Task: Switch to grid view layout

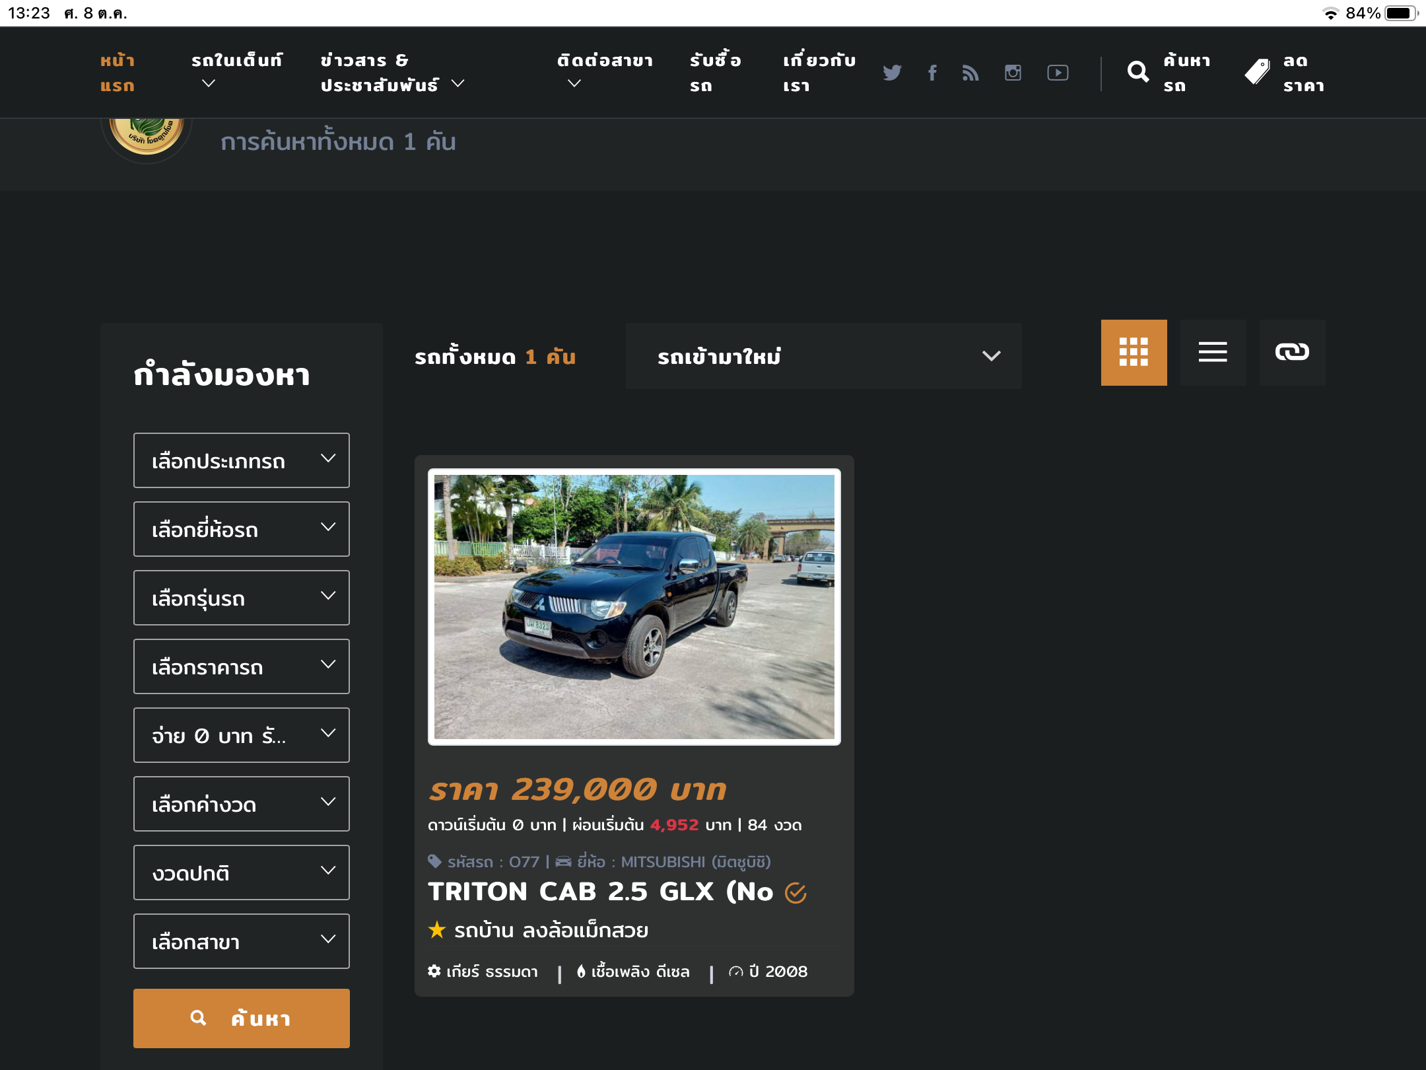Action: [1134, 352]
